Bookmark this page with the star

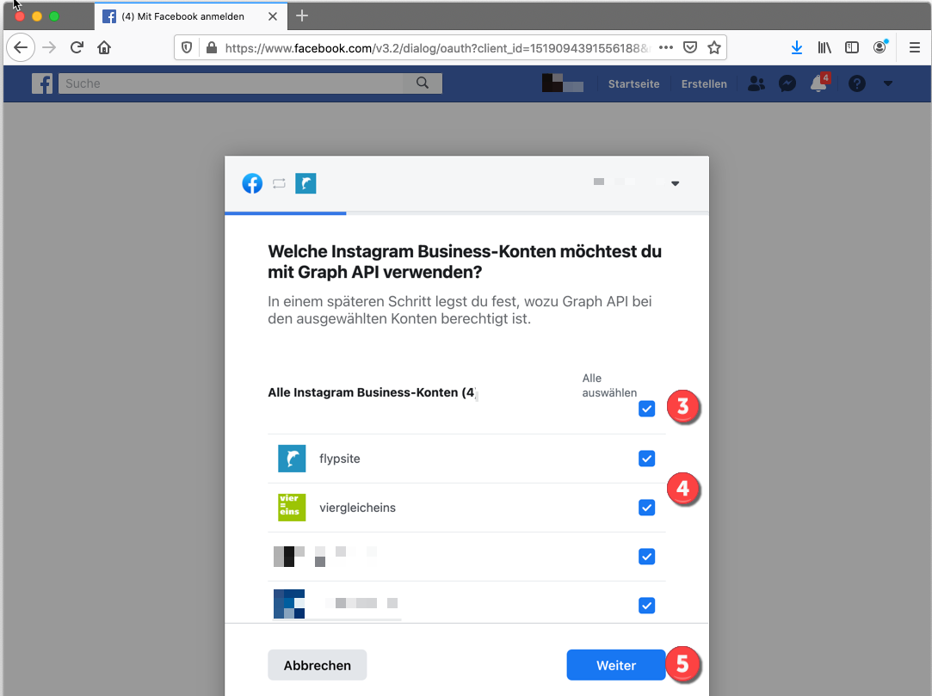(714, 47)
